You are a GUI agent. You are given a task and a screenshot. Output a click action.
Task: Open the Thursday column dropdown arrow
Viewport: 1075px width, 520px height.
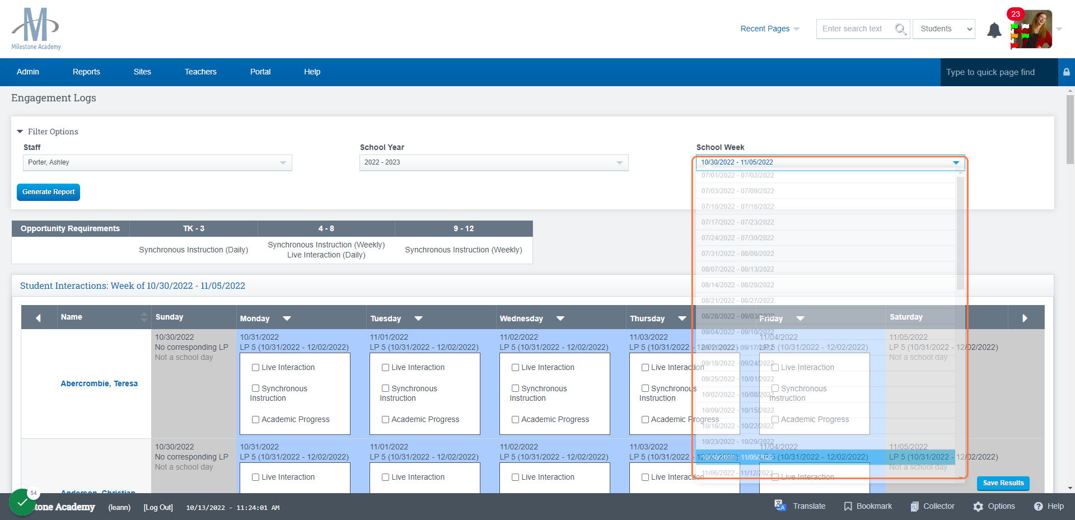pos(682,318)
